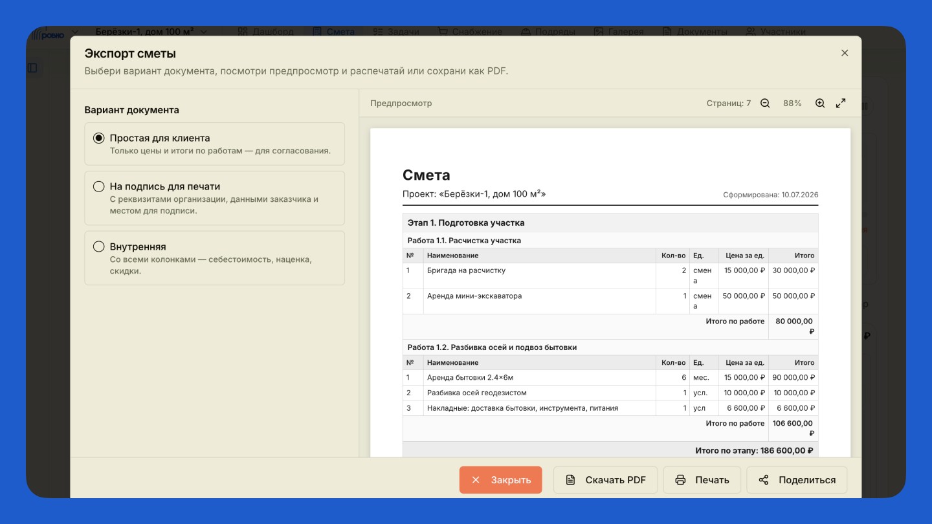Click the Печать button

[702, 480]
